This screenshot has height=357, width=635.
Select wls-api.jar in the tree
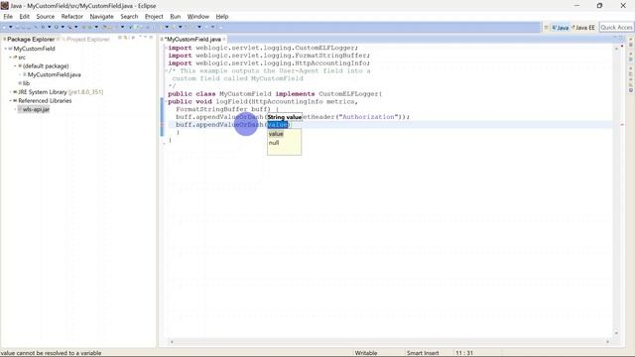point(36,110)
